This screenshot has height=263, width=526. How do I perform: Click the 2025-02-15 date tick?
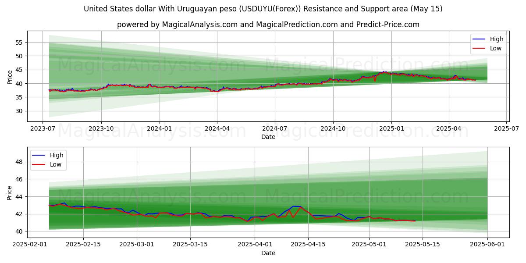click(83, 245)
